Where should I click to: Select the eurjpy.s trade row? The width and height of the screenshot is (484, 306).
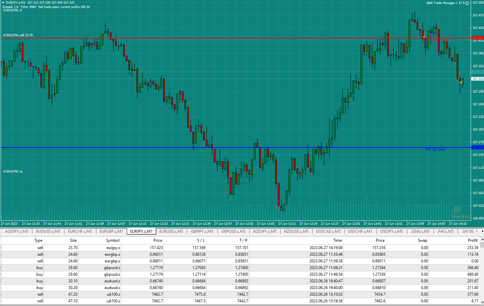[240, 248]
